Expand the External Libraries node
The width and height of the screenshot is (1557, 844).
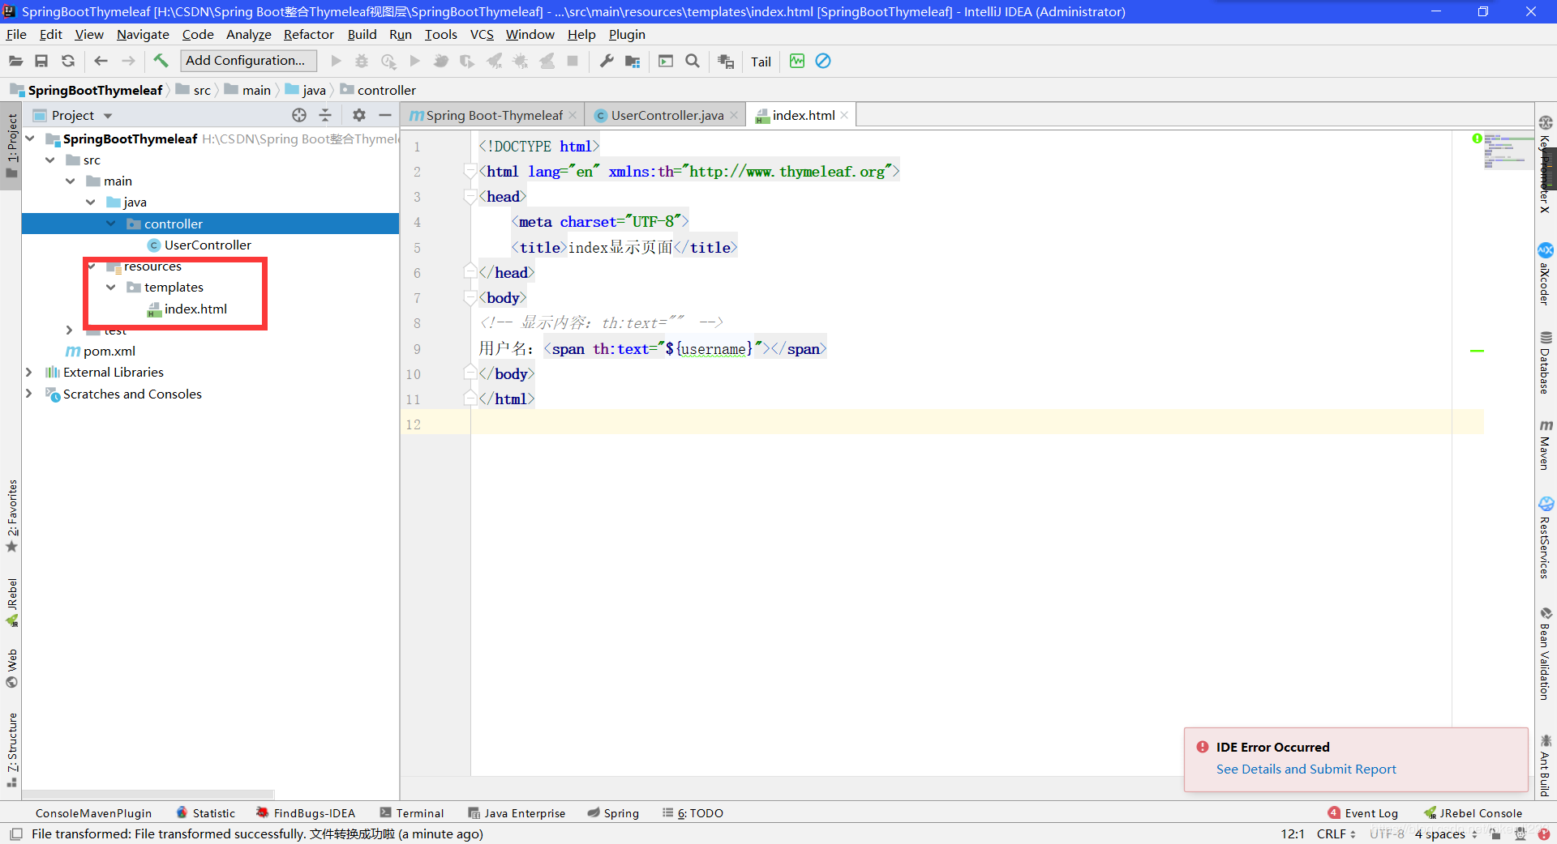tap(29, 372)
